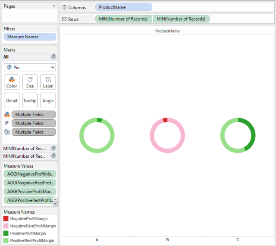
Task: Open the Pages shelf dropdown arrow
Action: click(54, 6)
